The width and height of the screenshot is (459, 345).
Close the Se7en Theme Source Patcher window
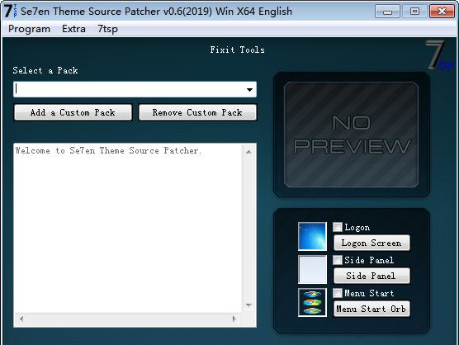pos(442,12)
